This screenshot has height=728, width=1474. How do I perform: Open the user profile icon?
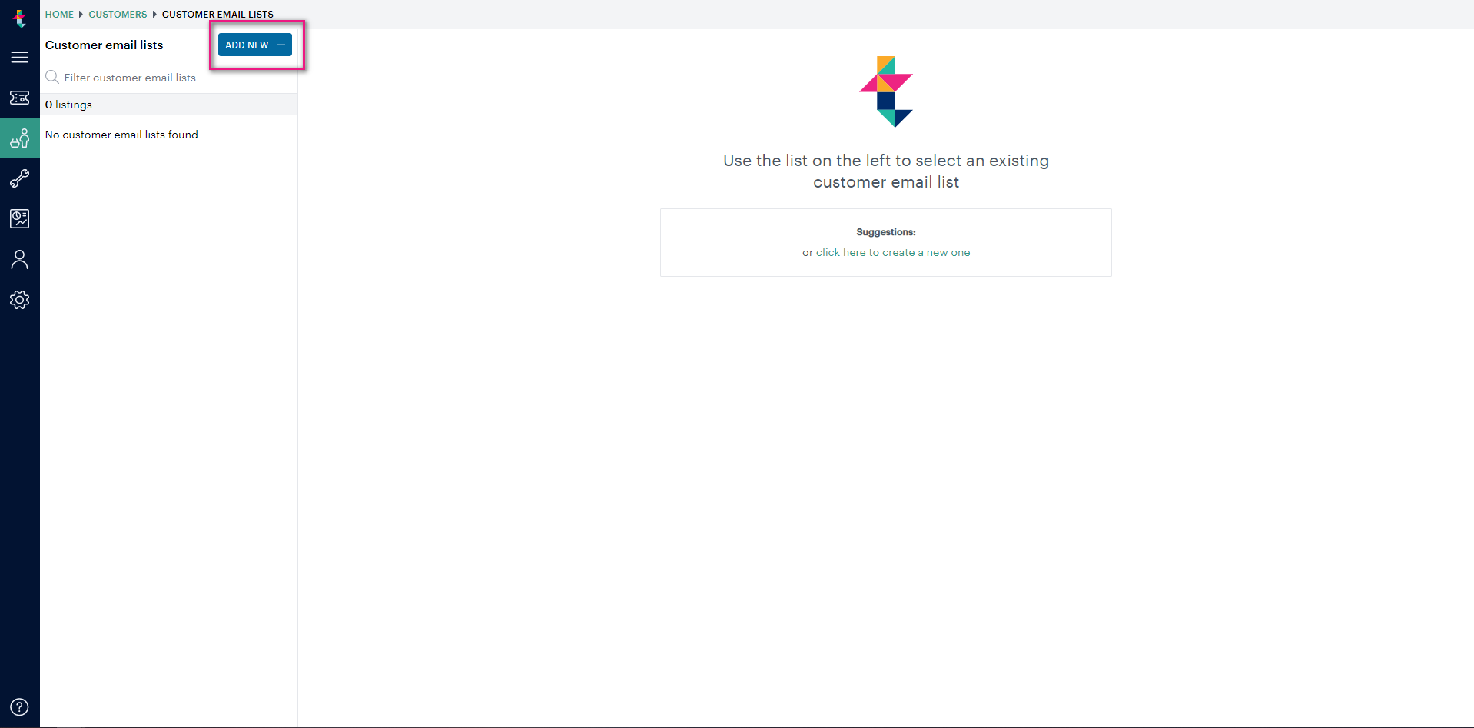20,260
